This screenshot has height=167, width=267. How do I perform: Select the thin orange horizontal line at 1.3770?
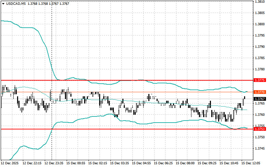click(127, 92)
